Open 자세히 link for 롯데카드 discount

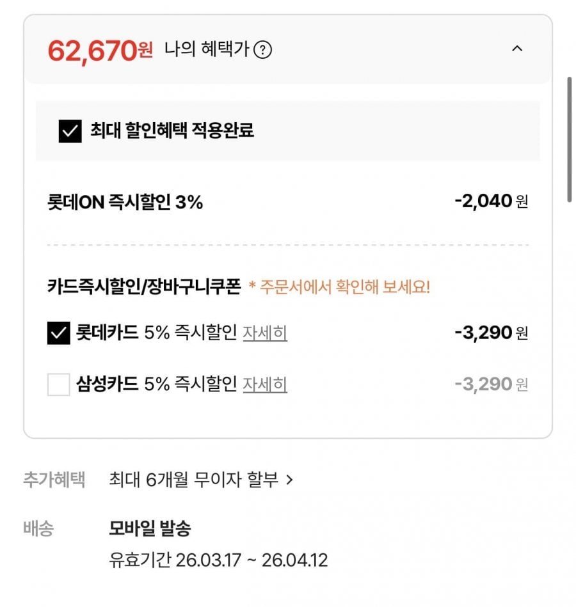click(265, 333)
